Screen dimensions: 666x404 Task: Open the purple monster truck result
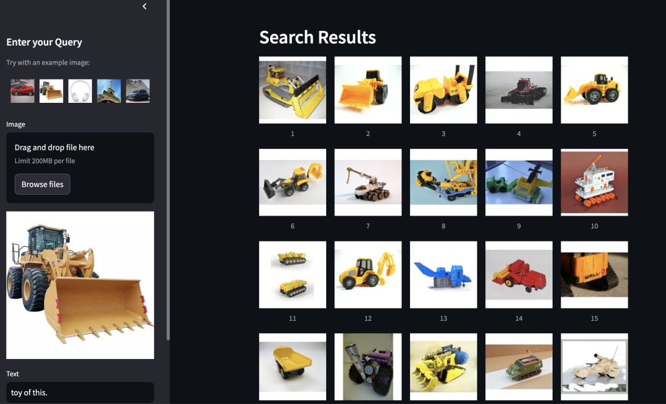[x=368, y=366]
